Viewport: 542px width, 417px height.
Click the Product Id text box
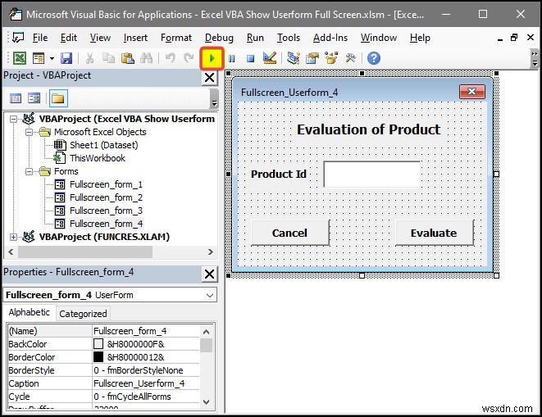(x=372, y=175)
